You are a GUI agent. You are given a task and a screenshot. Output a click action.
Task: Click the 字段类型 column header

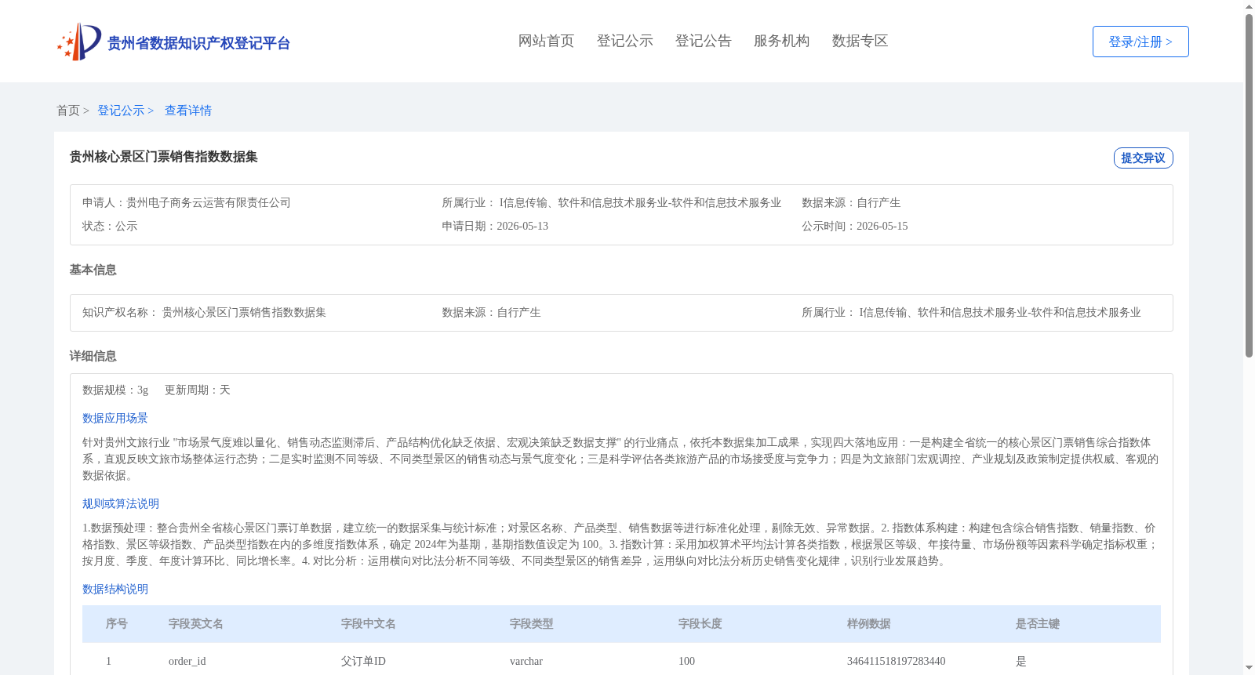coord(532,624)
